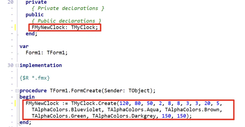Click the 'var' keyword

point(24,46)
